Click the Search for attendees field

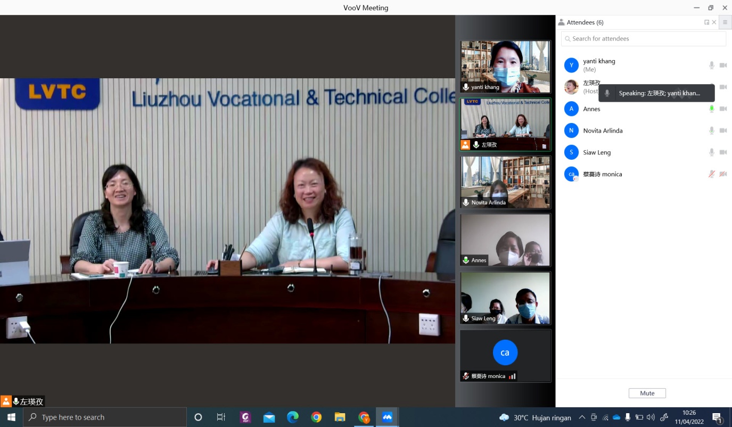[643, 39]
